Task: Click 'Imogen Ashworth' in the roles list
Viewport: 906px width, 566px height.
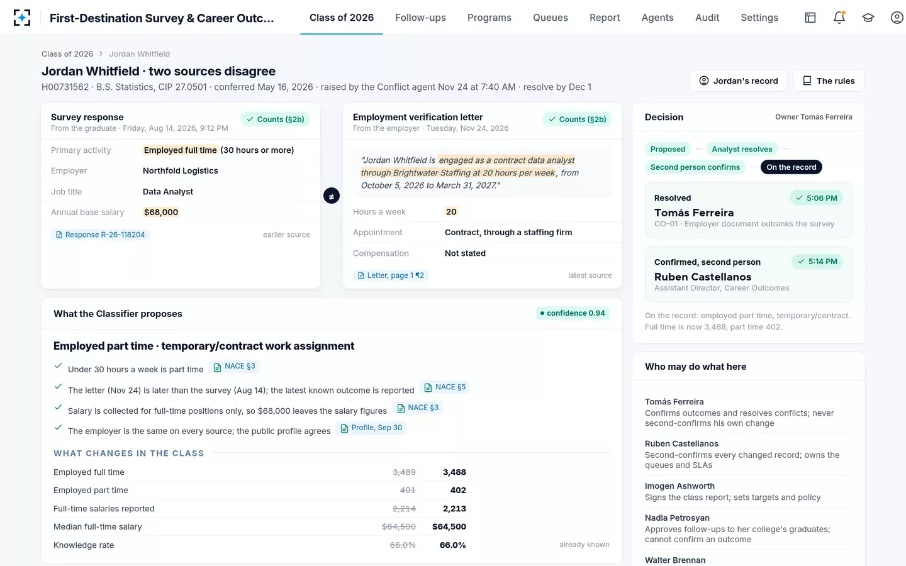Action: tap(679, 486)
